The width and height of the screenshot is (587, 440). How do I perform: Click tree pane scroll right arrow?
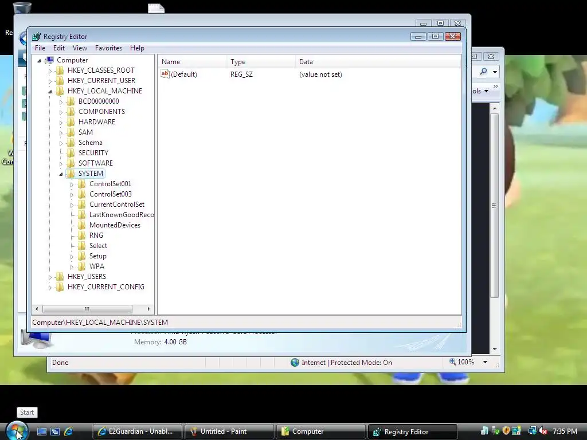pos(148,309)
